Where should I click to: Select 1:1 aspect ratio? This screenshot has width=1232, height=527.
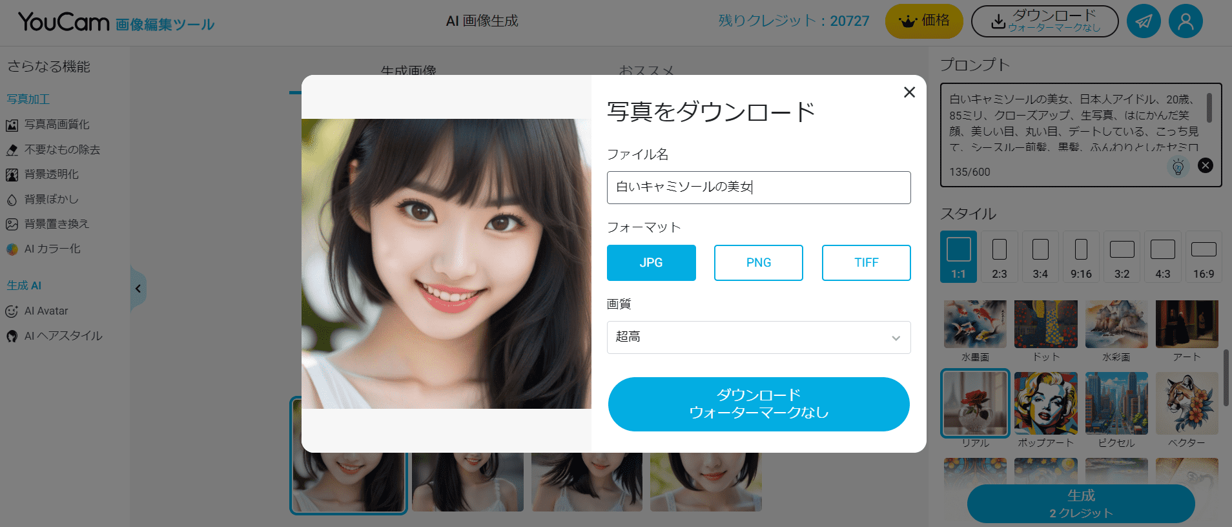click(958, 256)
